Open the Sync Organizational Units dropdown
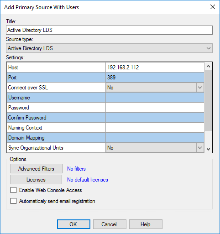Image resolution: width=220 pixels, height=234 pixels. (x=155, y=148)
